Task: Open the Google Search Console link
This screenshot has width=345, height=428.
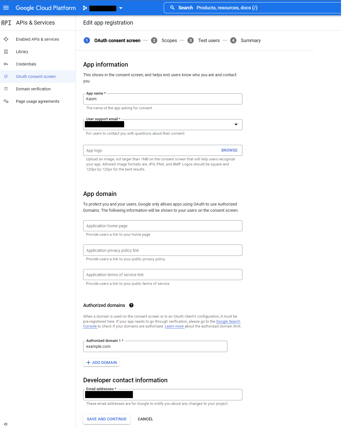Action: (x=228, y=321)
